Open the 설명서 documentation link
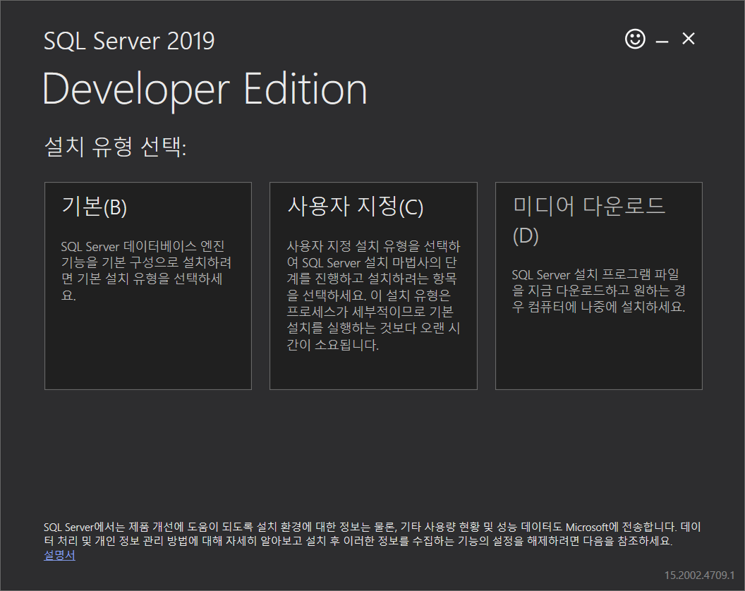Image resolution: width=745 pixels, height=591 pixels. (59, 555)
